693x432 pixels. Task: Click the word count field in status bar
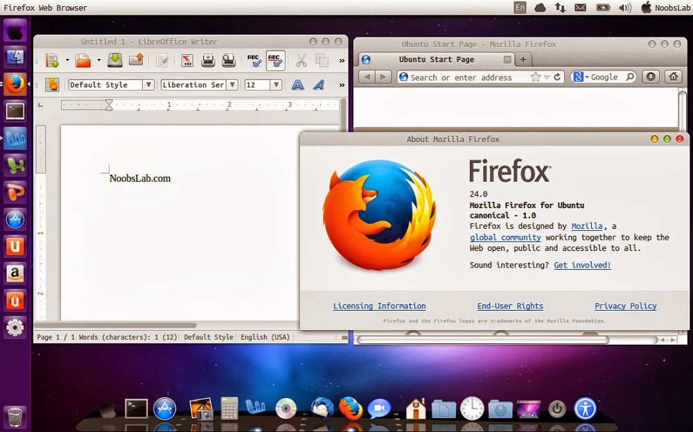(128, 337)
